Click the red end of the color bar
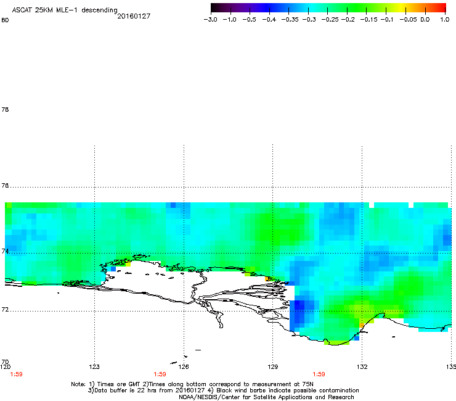 [x=441, y=7]
